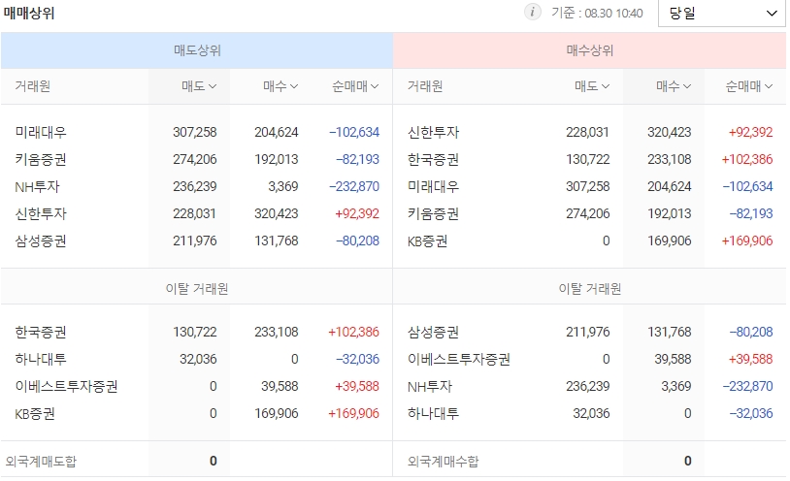Click 삼성증권 under right 이탈 거래원
This screenshot has height=481, width=790.
tap(433, 332)
